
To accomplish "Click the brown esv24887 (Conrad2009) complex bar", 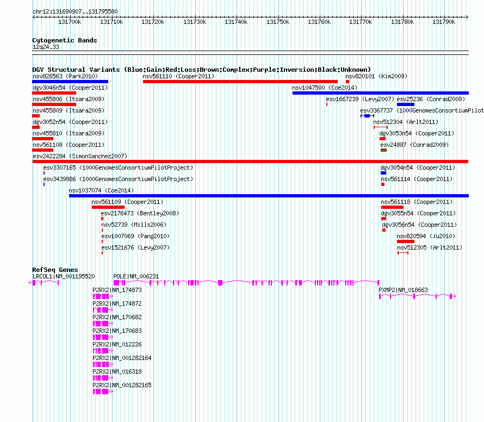I will [x=384, y=150].
